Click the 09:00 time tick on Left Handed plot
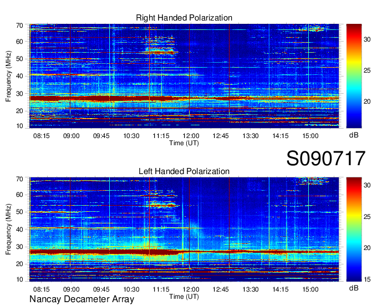 [71, 289]
